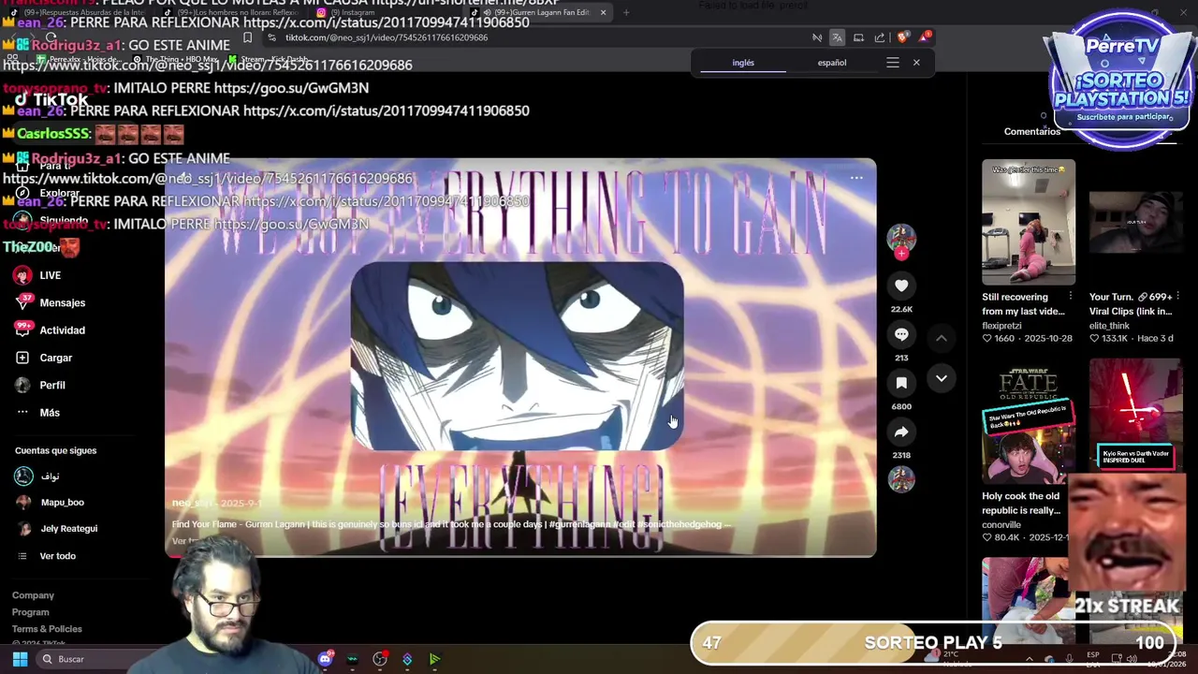Save the video with the bookmark icon
Screen dimensions: 1198x674
(x=901, y=383)
